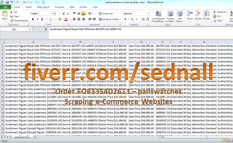The width and height of the screenshot is (233, 143).
Task: Click the Insert Worksheet icon
Action: 35,137
